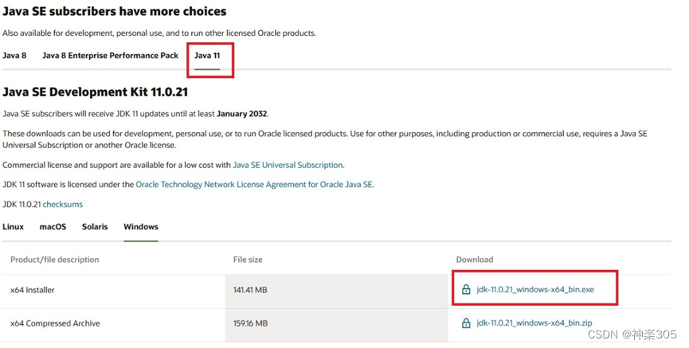Click the x64 Installer row description
Viewport: 689px width, 348px height.
point(33,290)
